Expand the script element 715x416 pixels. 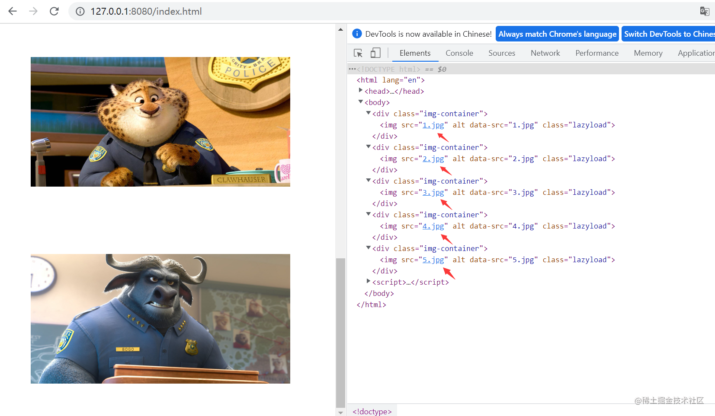coord(368,281)
